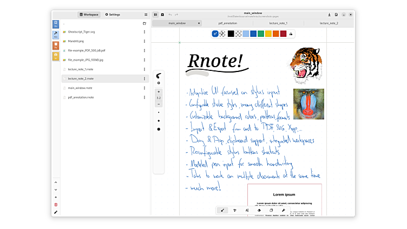Pick the orange color swatch

tap(275, 34)
